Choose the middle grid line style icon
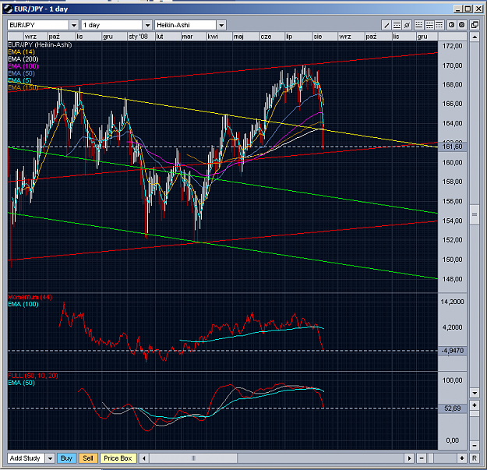The width and height of the screenshot is (487, 470). point(429,25)
